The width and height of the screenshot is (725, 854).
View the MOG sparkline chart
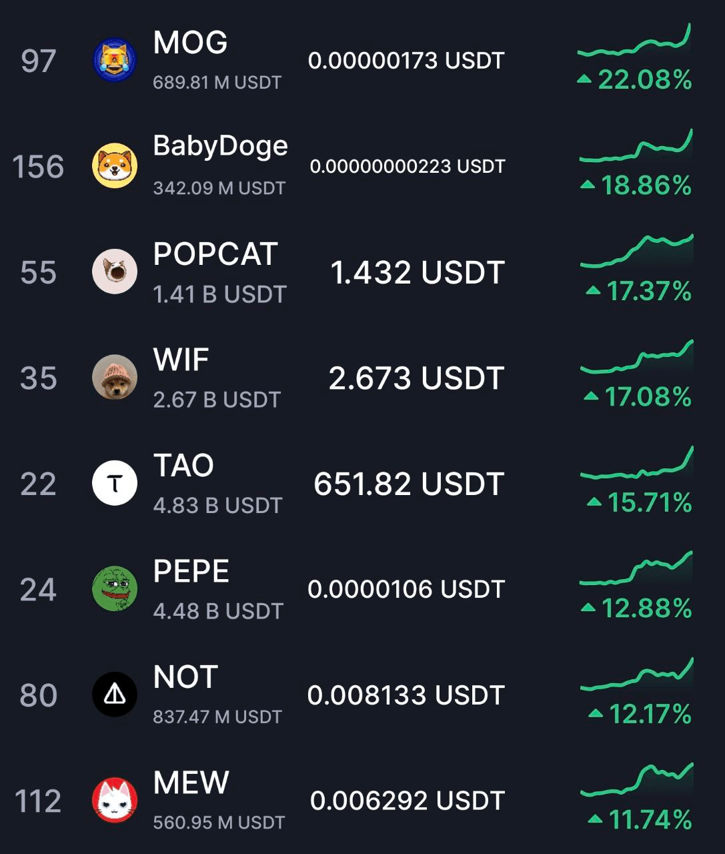click(x=634, y=40)
